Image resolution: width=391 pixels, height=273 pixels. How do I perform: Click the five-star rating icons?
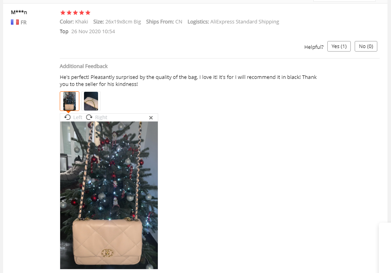click(x=75, y=12)
